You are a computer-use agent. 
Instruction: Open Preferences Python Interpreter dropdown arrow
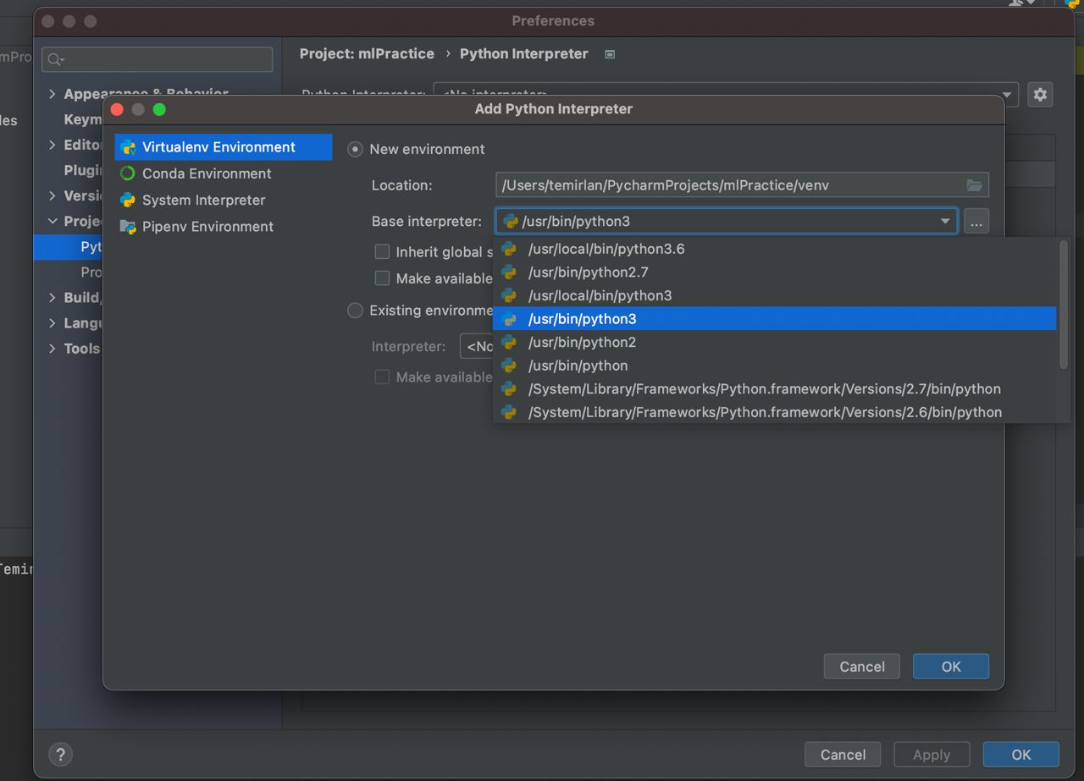point(1008,94)
